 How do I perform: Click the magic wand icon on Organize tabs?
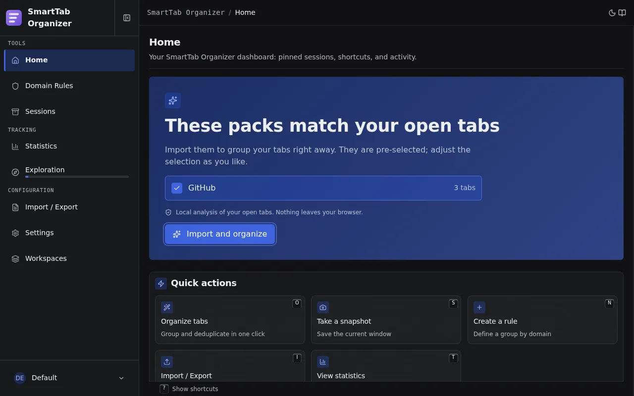[167, 307]
